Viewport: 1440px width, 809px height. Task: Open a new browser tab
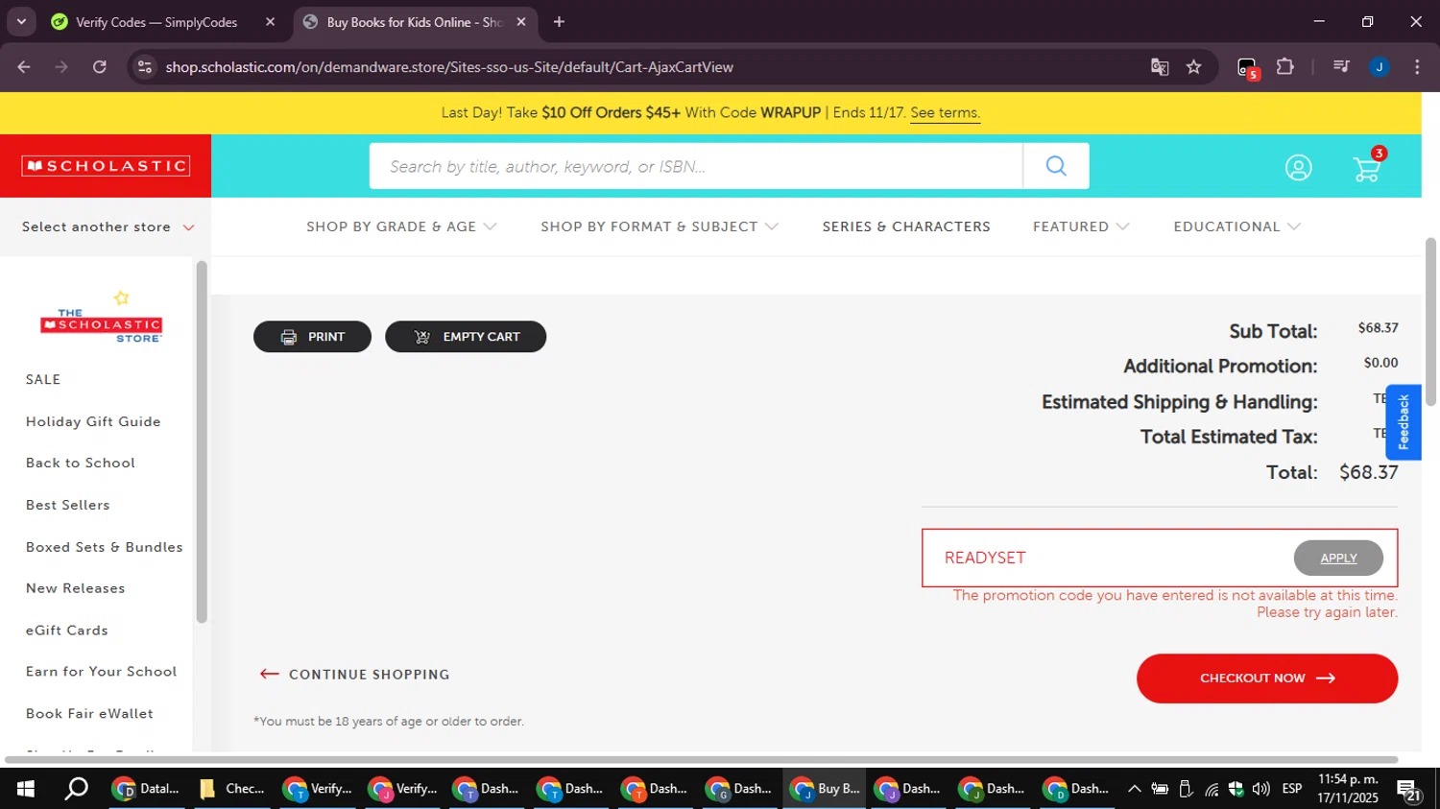559,21
